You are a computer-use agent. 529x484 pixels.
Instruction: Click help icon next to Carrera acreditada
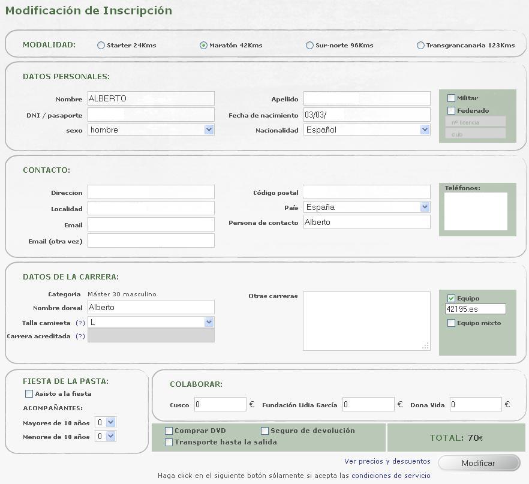[x=80, y=336]
